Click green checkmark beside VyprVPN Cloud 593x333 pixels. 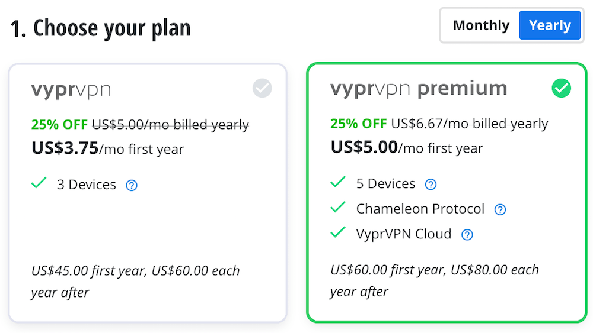(338, 232)
